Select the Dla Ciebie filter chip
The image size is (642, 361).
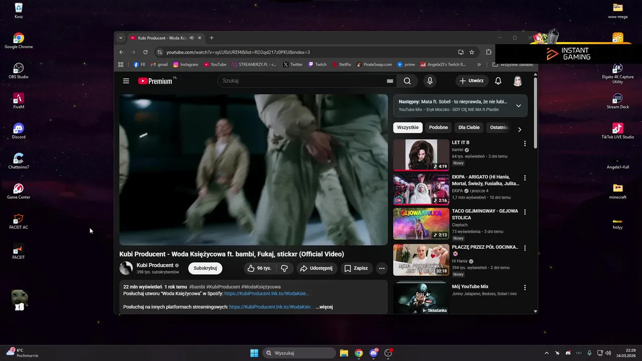(x=469, y=127)
